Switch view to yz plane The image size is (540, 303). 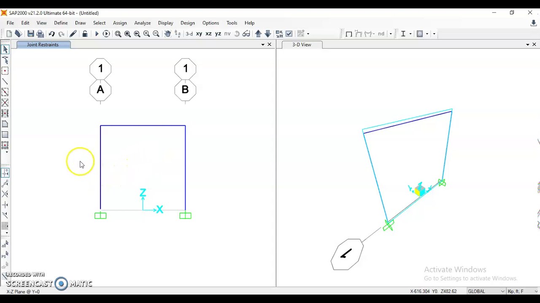[x=218, y=34]
